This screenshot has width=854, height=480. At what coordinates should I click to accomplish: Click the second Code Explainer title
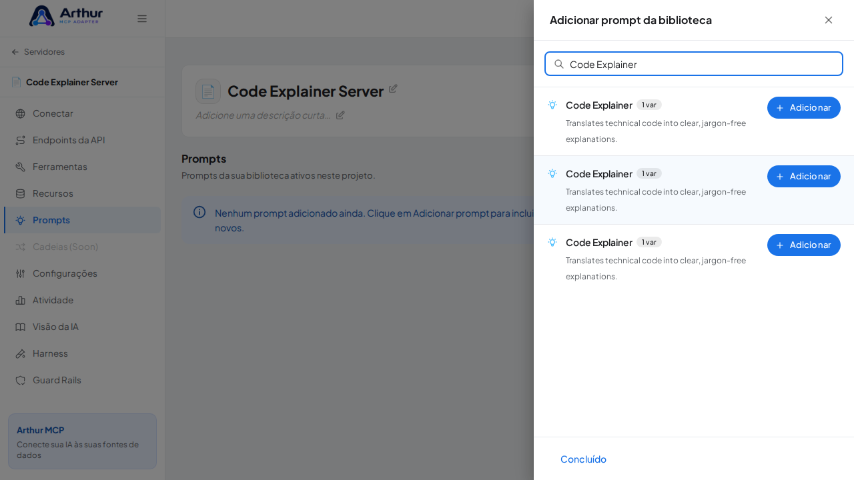click(599, 173)
